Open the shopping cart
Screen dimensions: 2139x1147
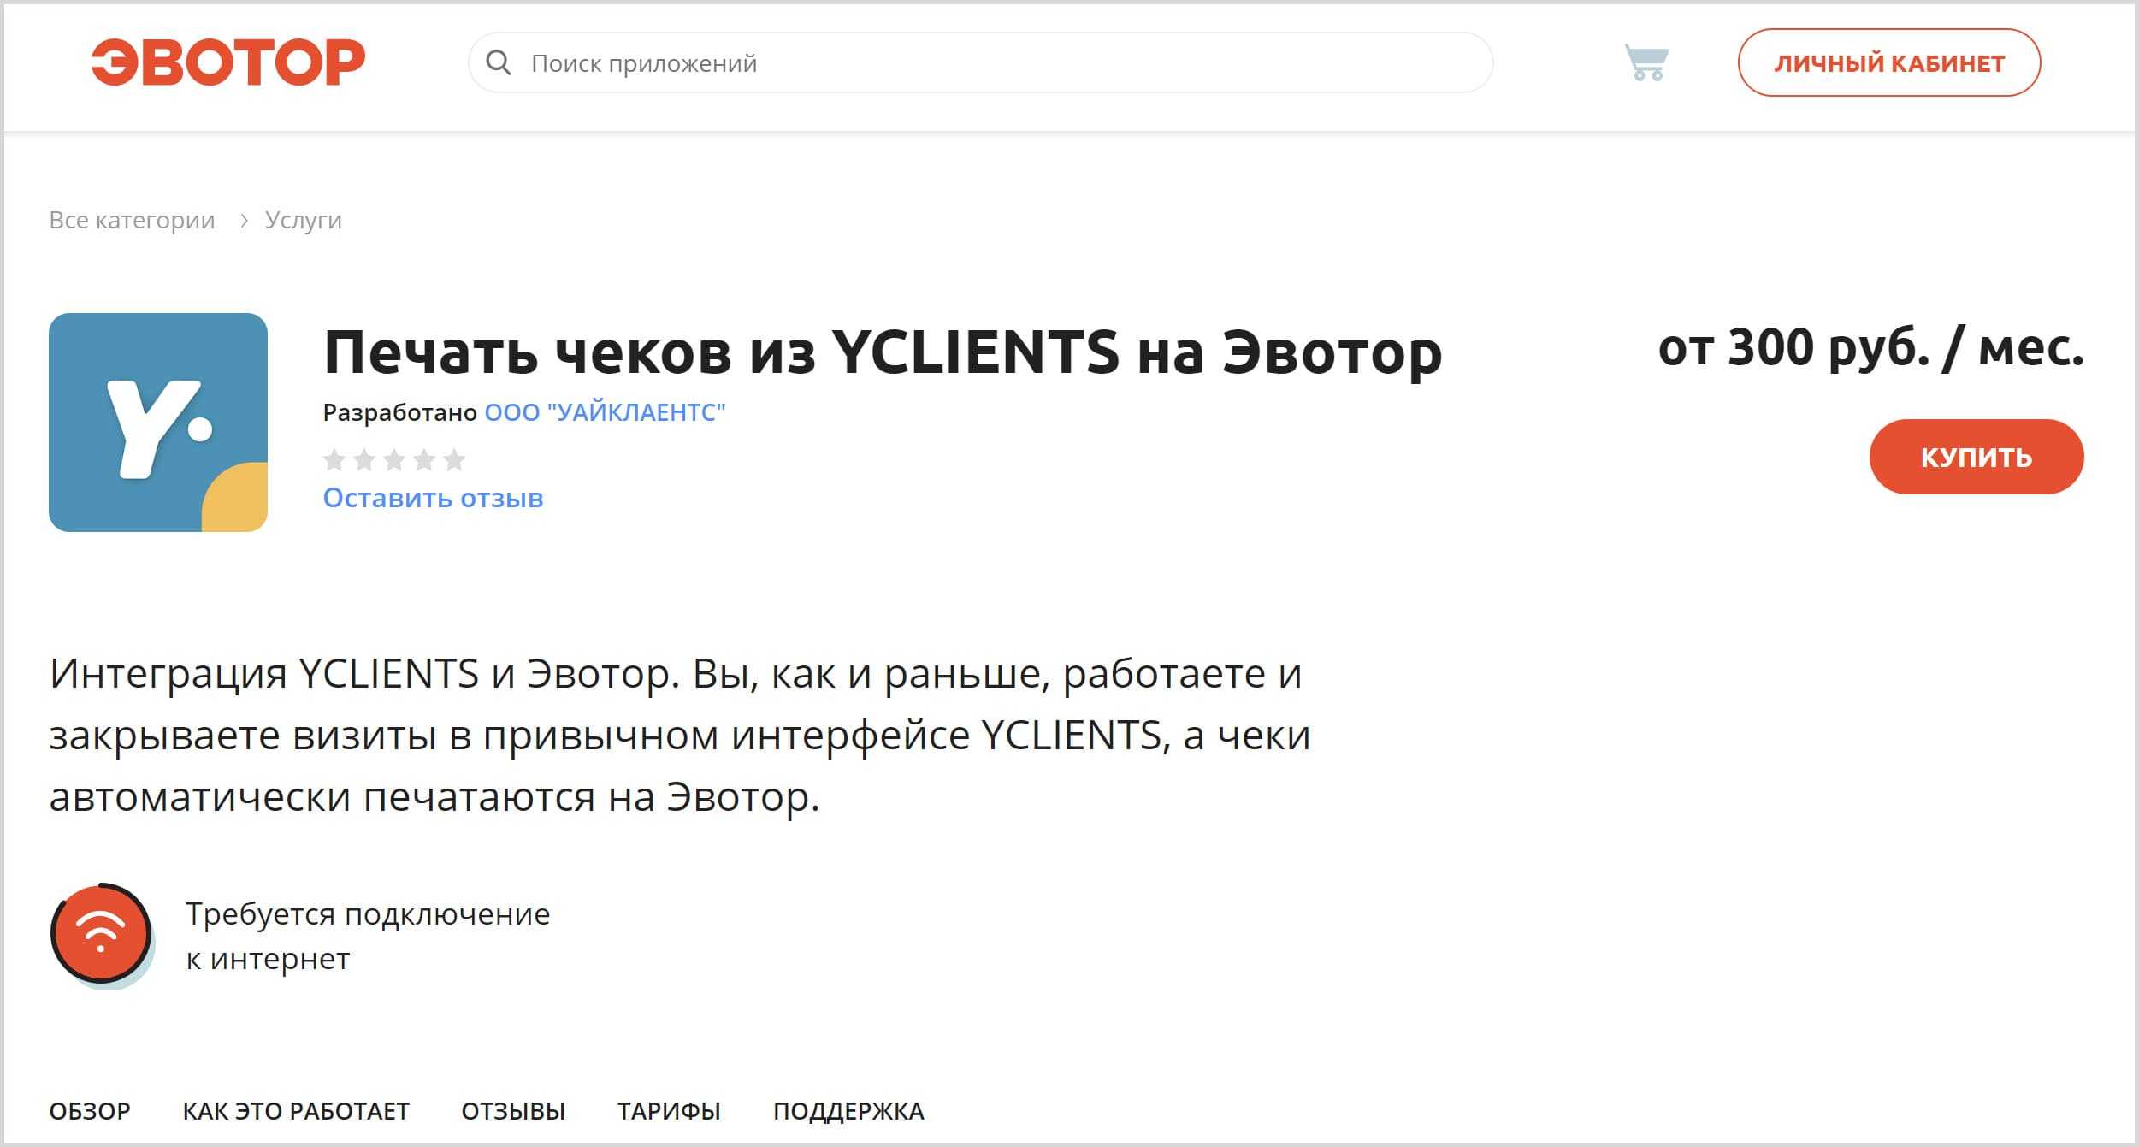pyautogui.click(x=1646, y=62)
